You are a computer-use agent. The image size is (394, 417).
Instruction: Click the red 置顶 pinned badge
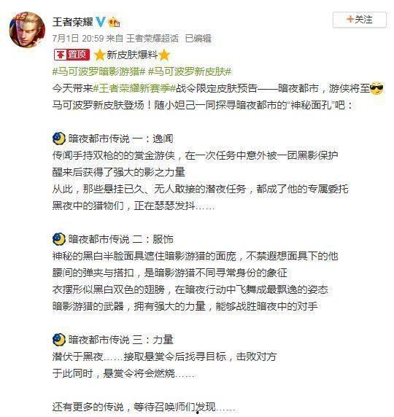(72, 55)
